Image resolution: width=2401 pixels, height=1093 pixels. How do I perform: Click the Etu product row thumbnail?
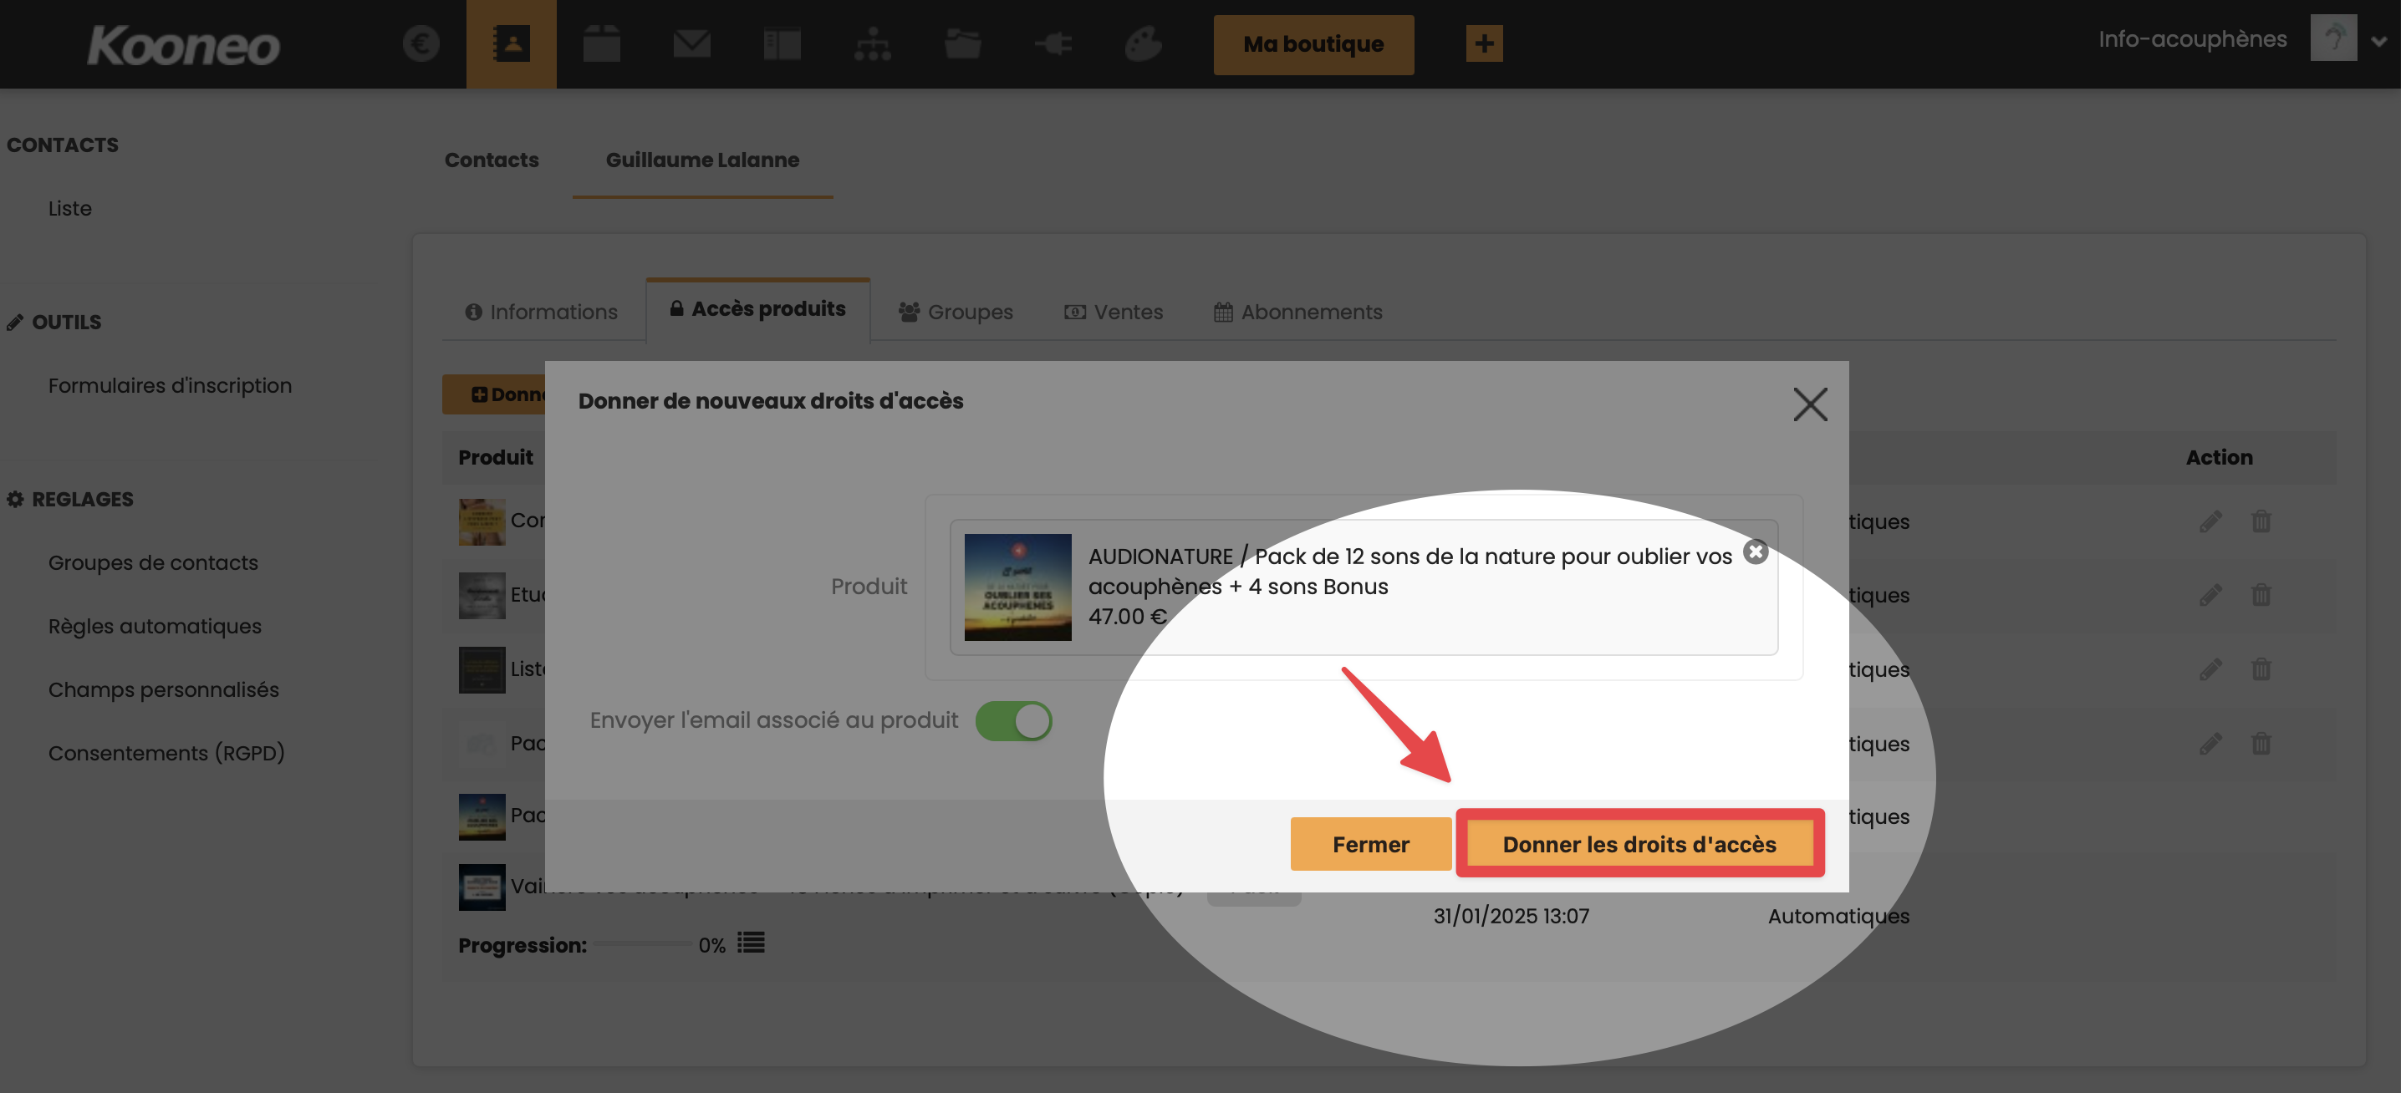tap(482, 596)
